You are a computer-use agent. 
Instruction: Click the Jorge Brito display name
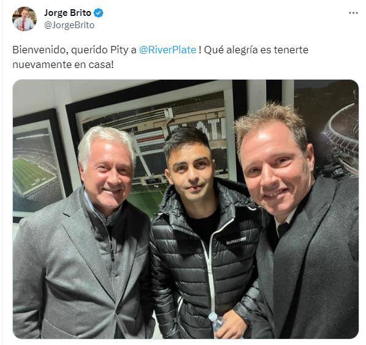[x=67, y=13]
